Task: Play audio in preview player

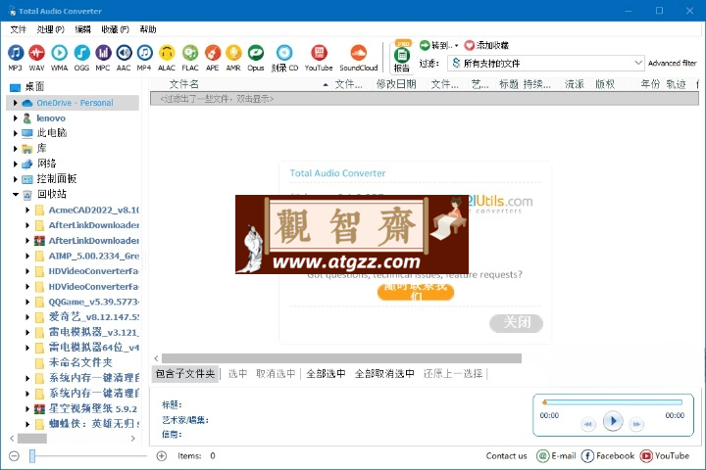Action: click(x=612, y=421)
